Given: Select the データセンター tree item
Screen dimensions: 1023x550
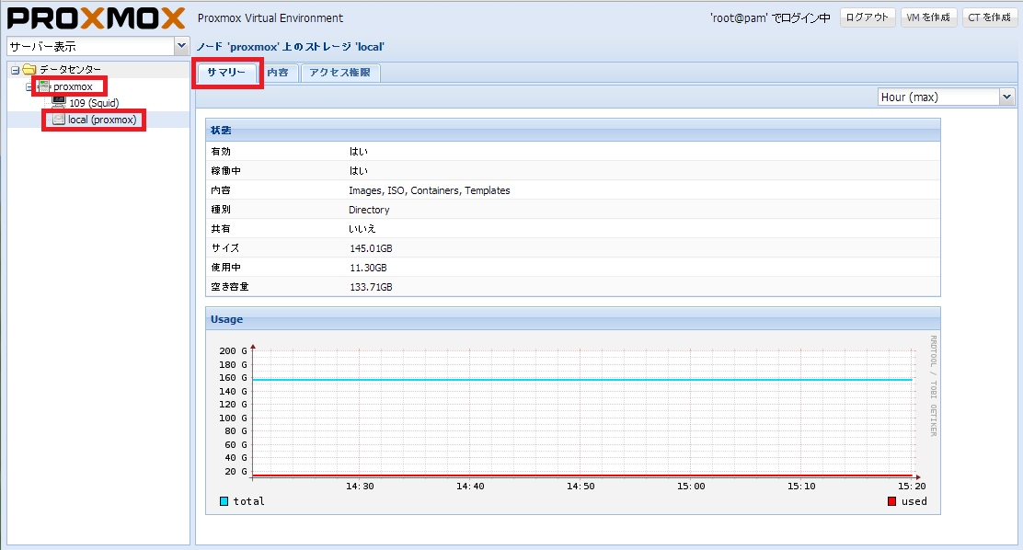Looking at the screenshot, I should [71, 69].
